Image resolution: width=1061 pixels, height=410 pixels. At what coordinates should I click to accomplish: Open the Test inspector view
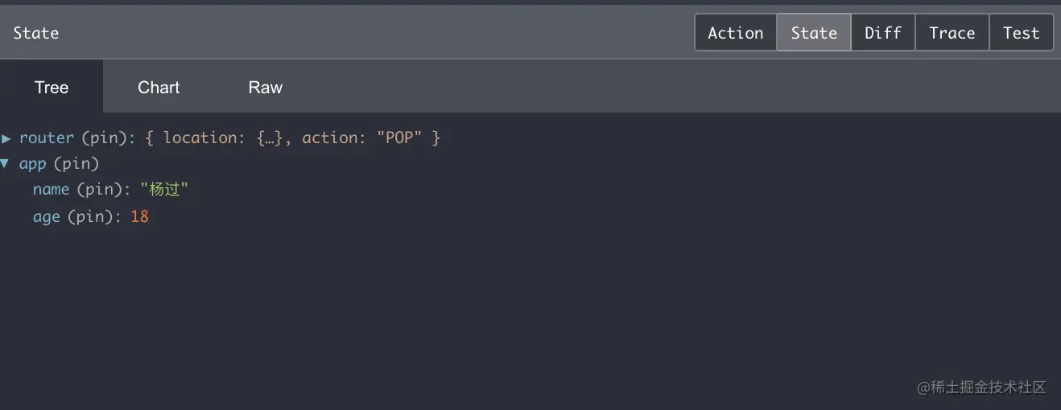click(x=1021, y=33)
